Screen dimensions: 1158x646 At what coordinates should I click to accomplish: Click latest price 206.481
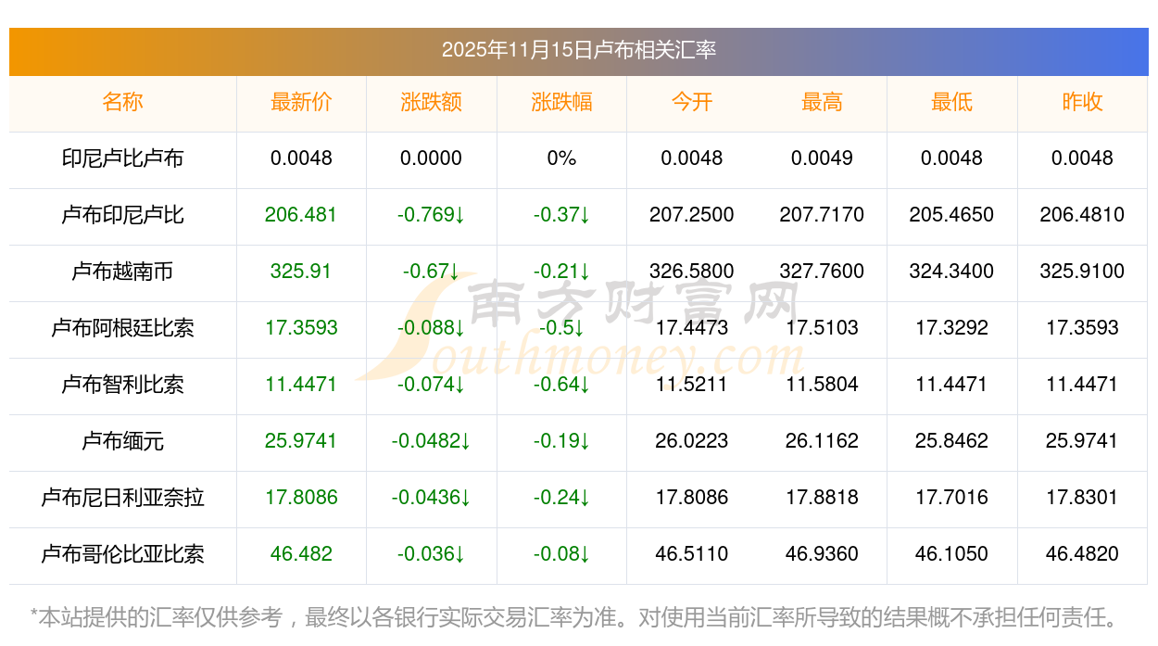pyautogui.click(x=301, y=215)
